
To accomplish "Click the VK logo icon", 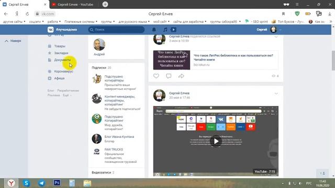I will pos(51,29).
